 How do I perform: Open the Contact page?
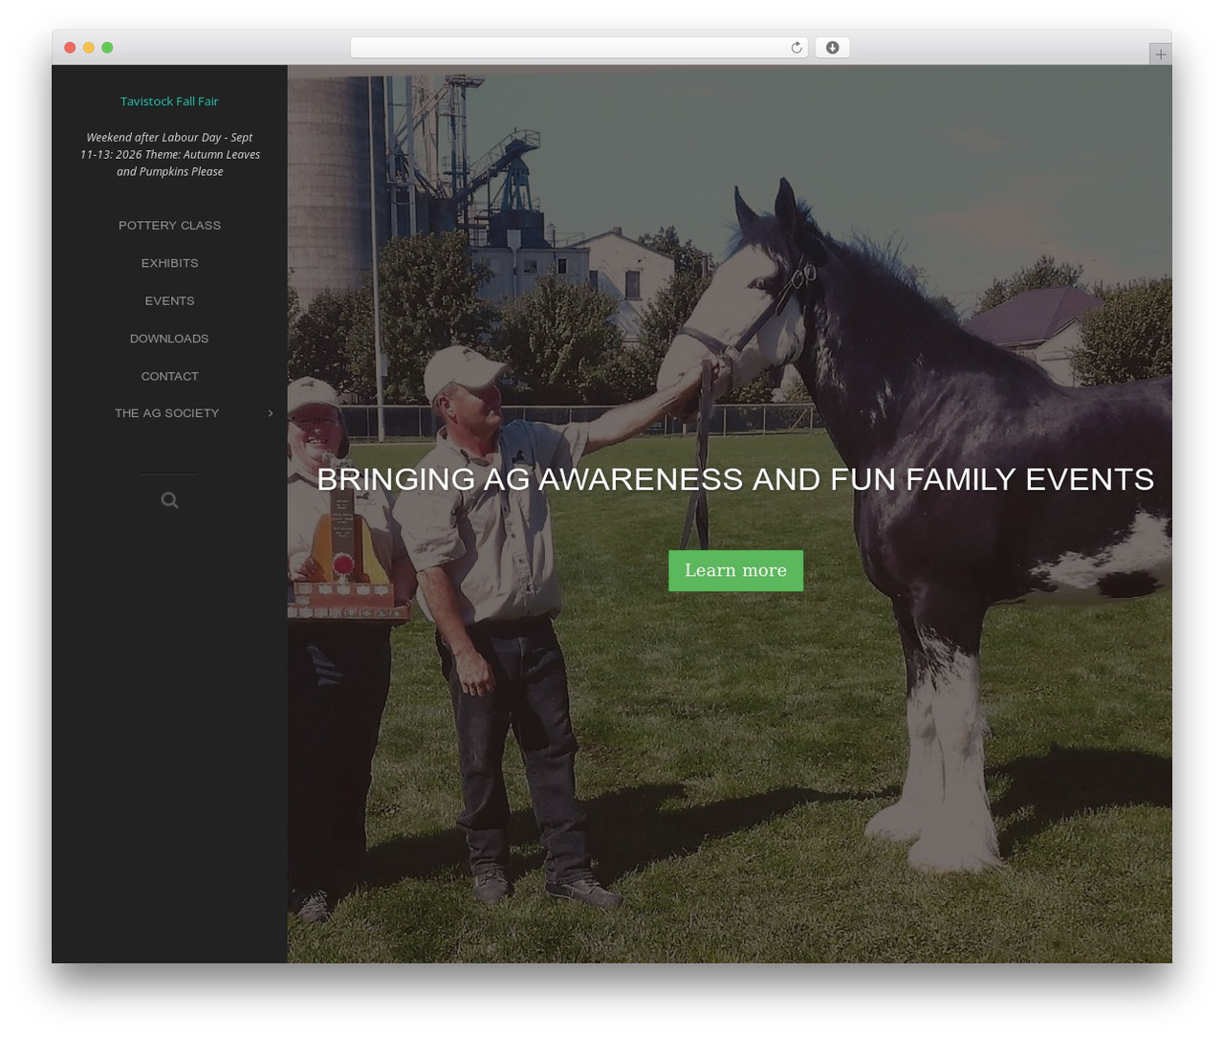[169, 377]
